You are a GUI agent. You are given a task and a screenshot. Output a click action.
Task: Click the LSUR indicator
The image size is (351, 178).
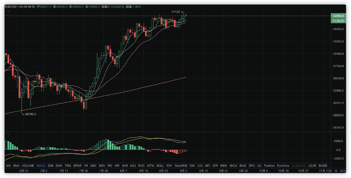click(x=312, y=166)
